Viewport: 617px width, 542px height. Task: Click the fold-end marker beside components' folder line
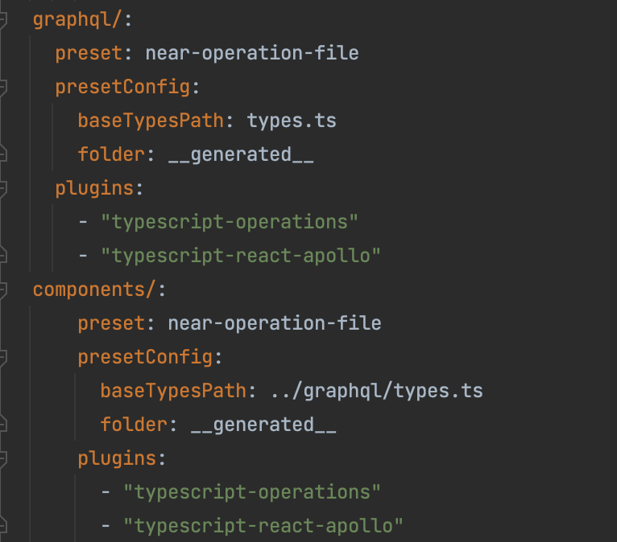[2, 425]
